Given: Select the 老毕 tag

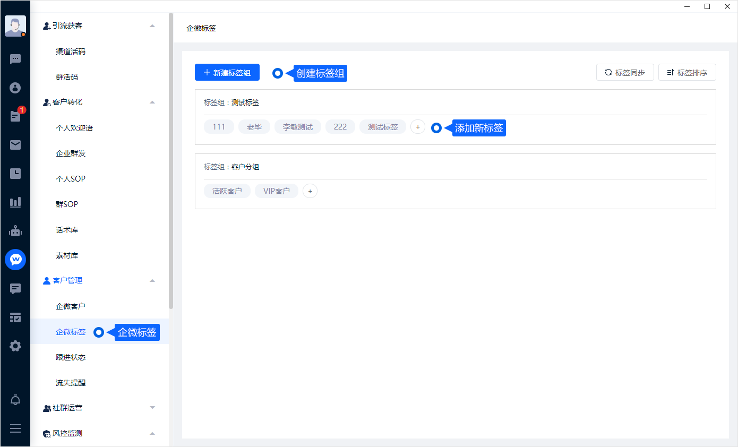Looking at the screenshot, I should (x=254, y=127).
